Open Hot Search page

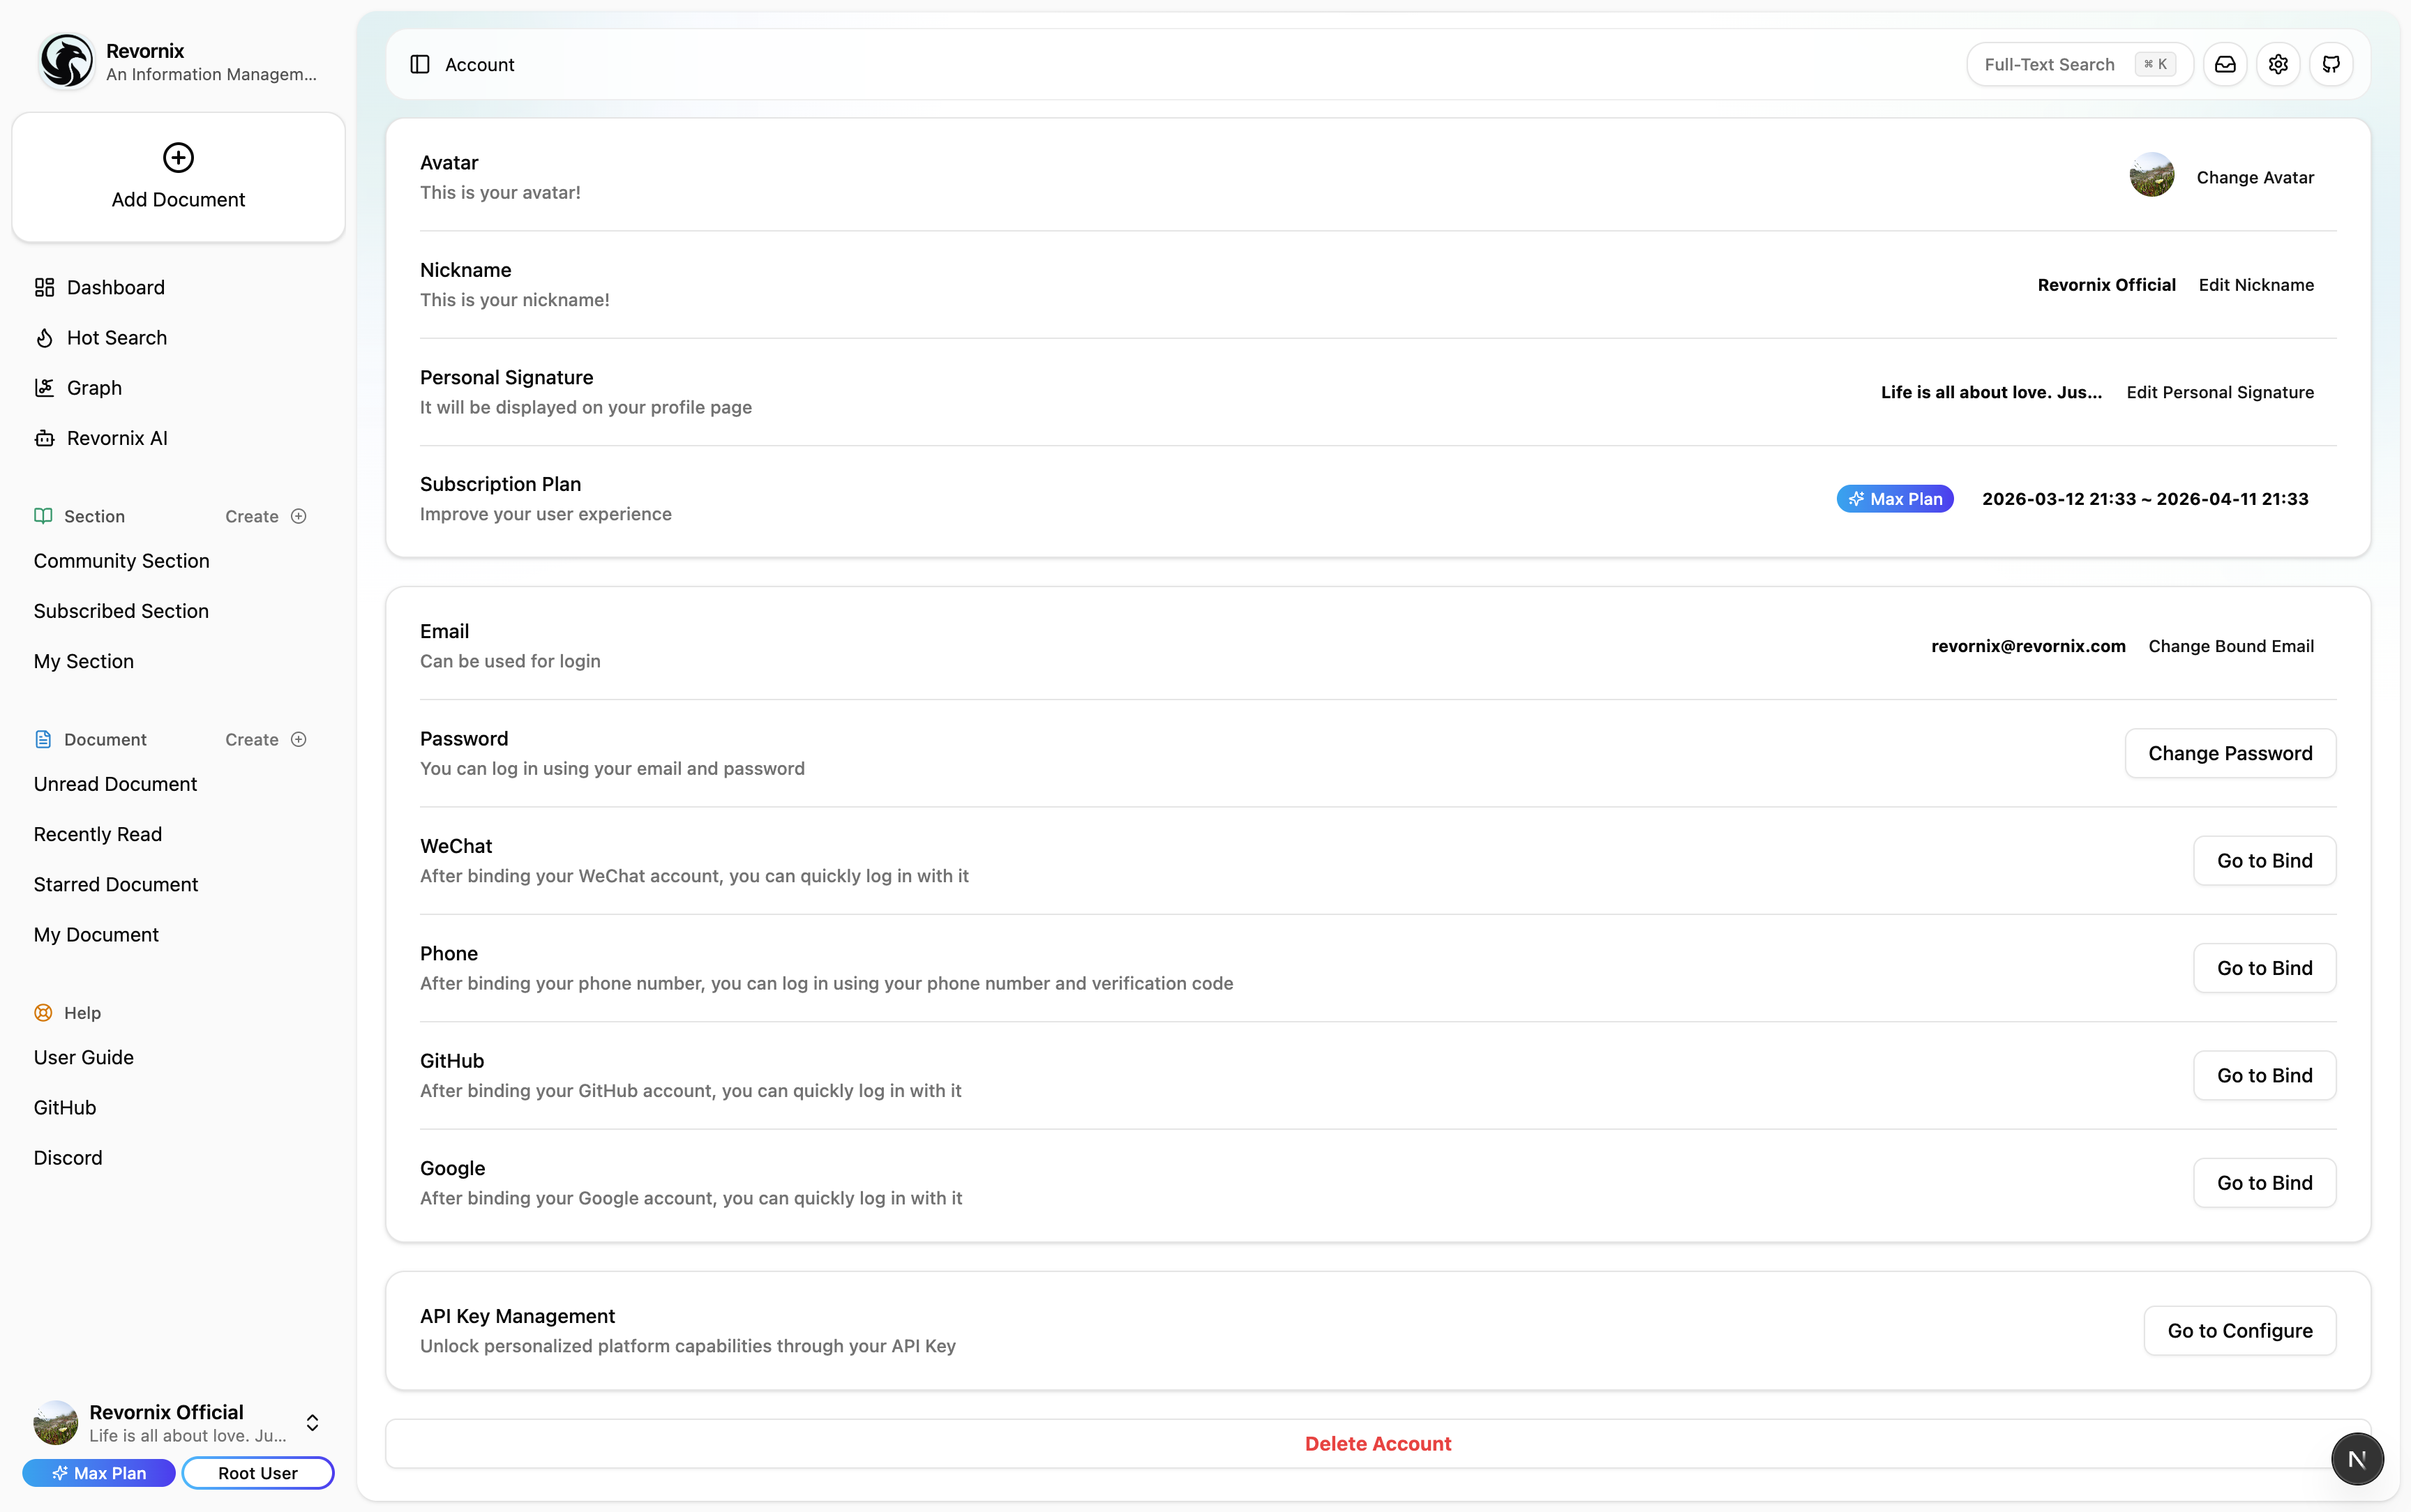click(x=116, y=337)
